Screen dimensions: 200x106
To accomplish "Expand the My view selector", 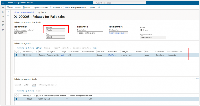I will [x=42, y=13].
